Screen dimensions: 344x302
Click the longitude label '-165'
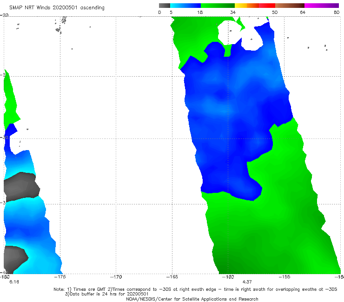pos(172,277)
